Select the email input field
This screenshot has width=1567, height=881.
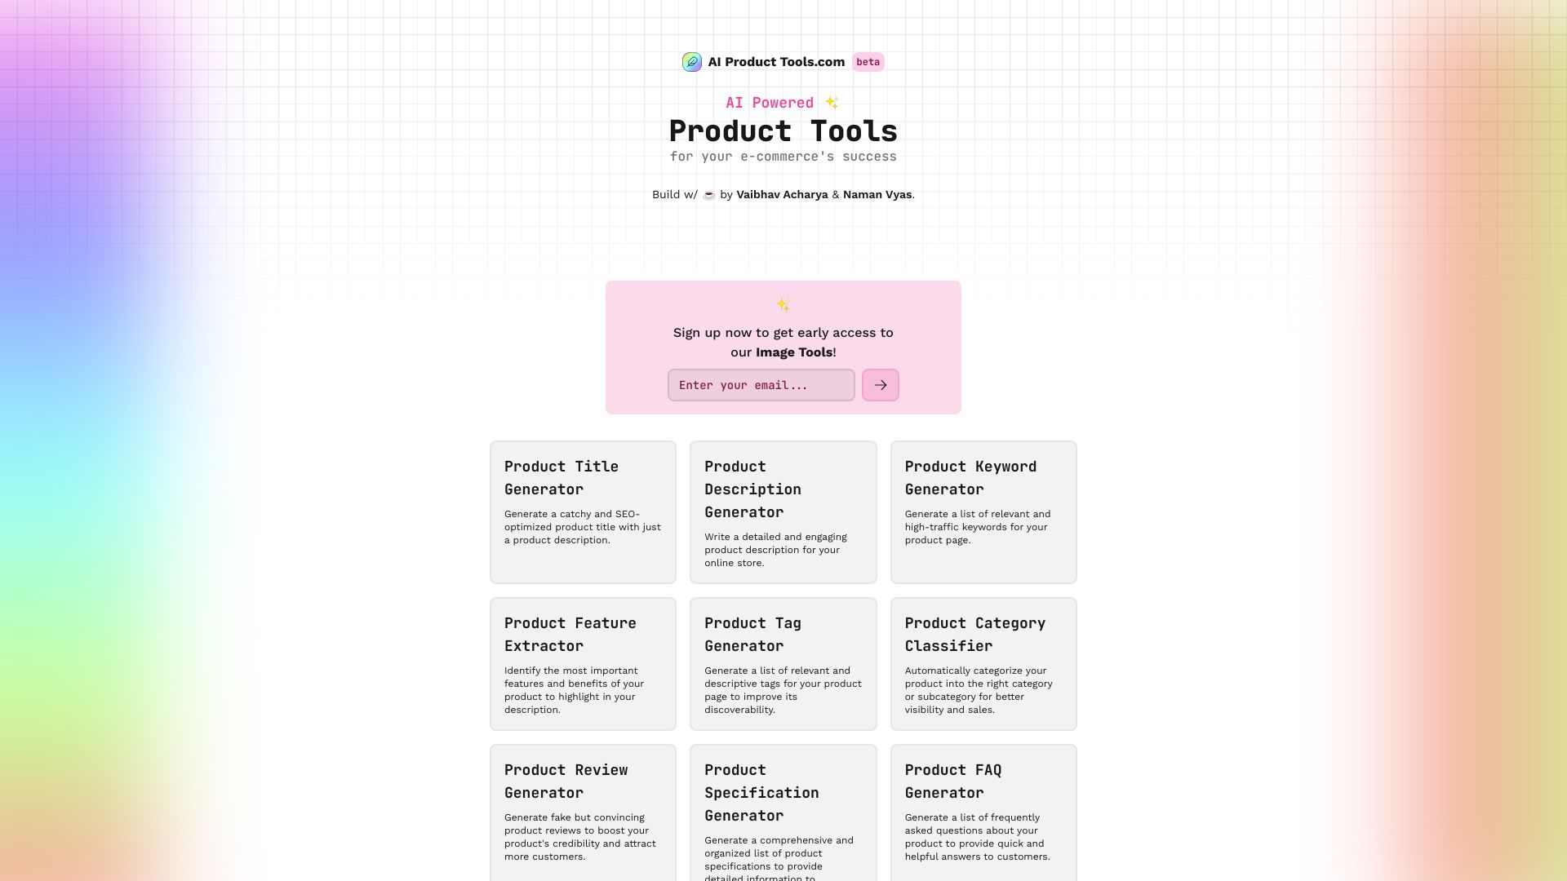coord(761,384)
